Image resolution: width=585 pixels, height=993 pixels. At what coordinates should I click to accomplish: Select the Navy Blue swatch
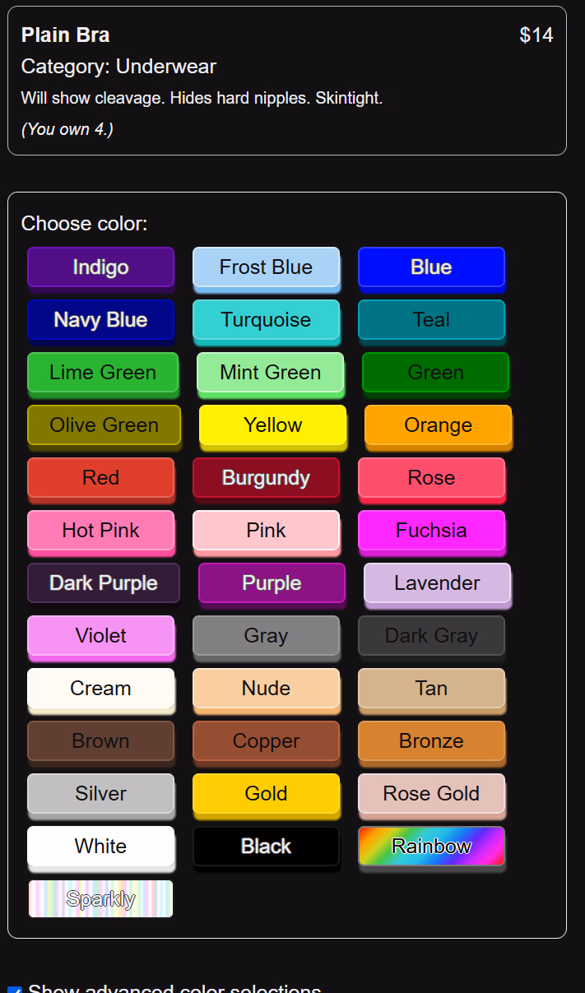pyautogui.click(x=100, y=320)
